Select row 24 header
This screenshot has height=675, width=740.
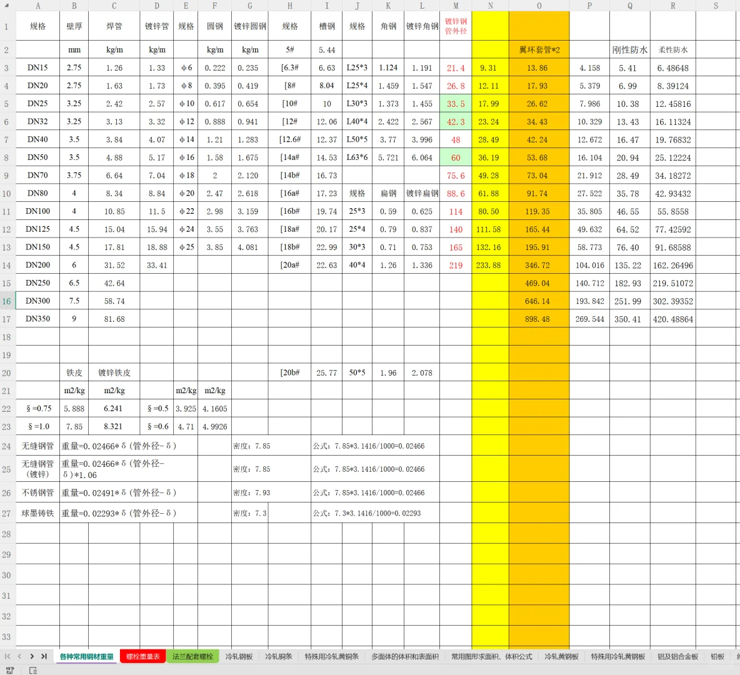tap(7, 446)
